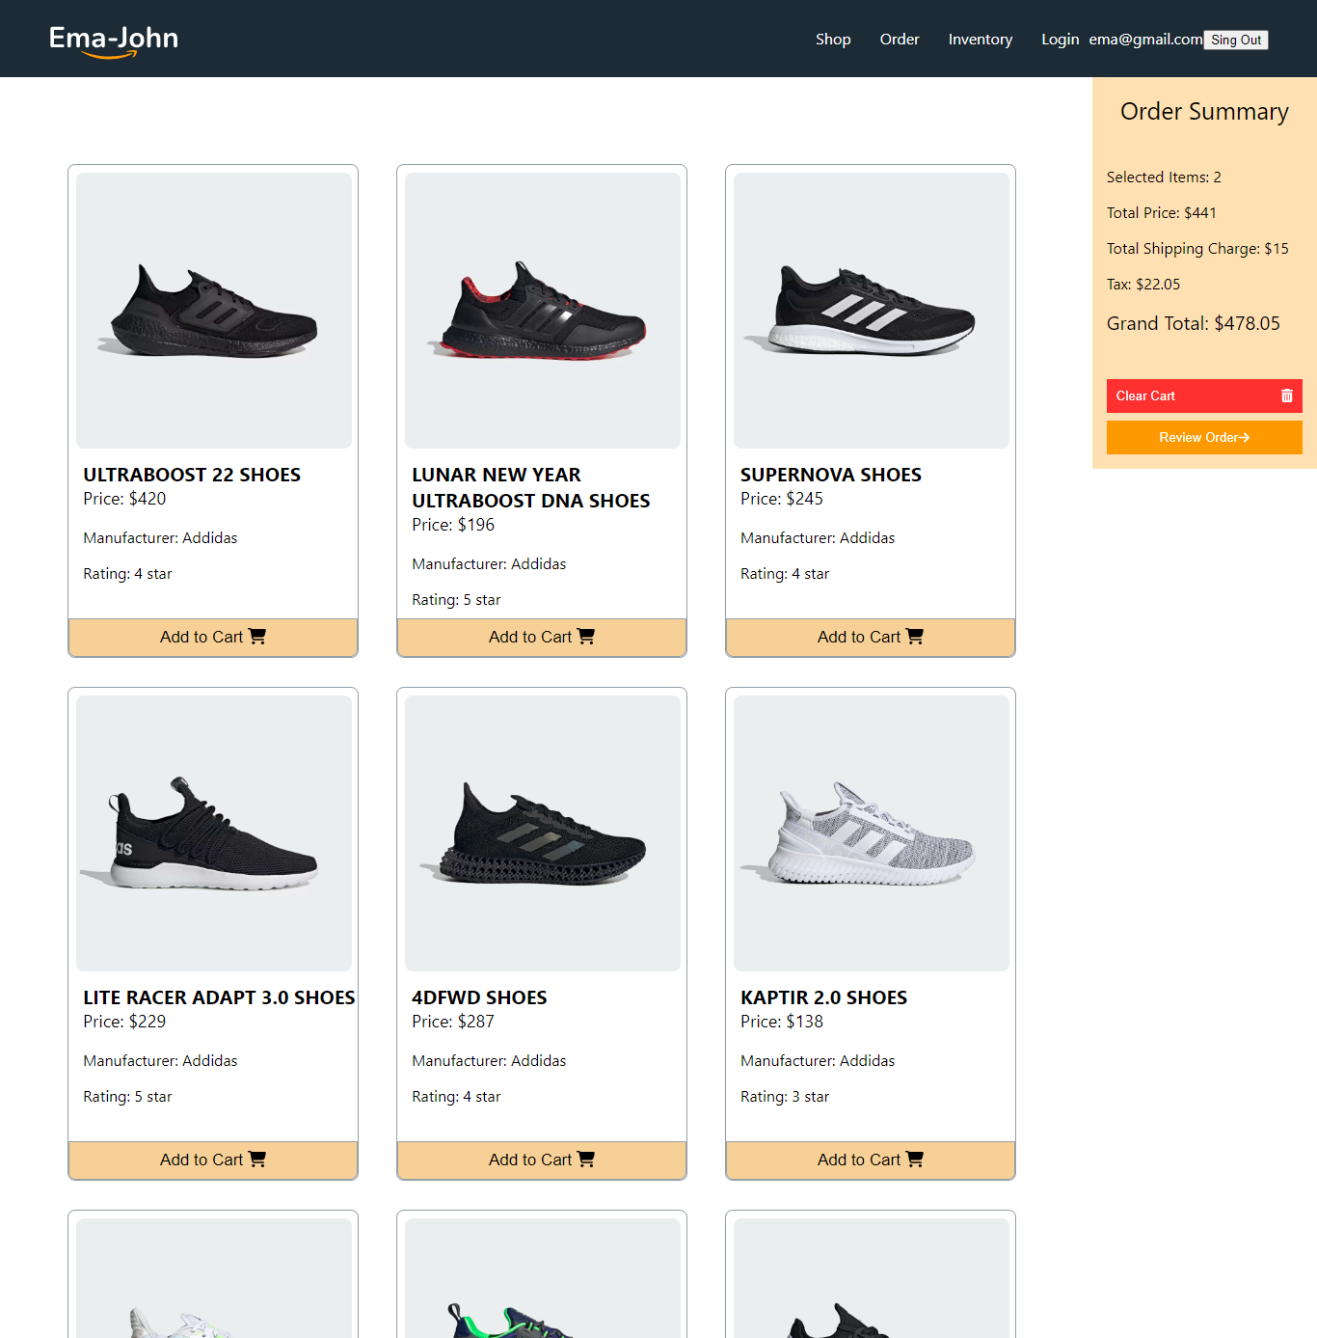This screenshot has width=1317, height=1338.
Task: Click the KAPTIR 2.0 SHOES title
Action: pos(823,997)
